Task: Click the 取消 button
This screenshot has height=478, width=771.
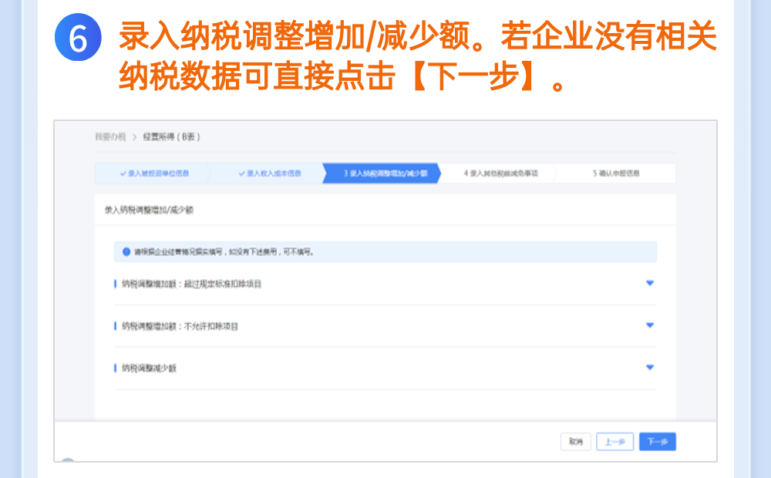Action: [575, 442]
